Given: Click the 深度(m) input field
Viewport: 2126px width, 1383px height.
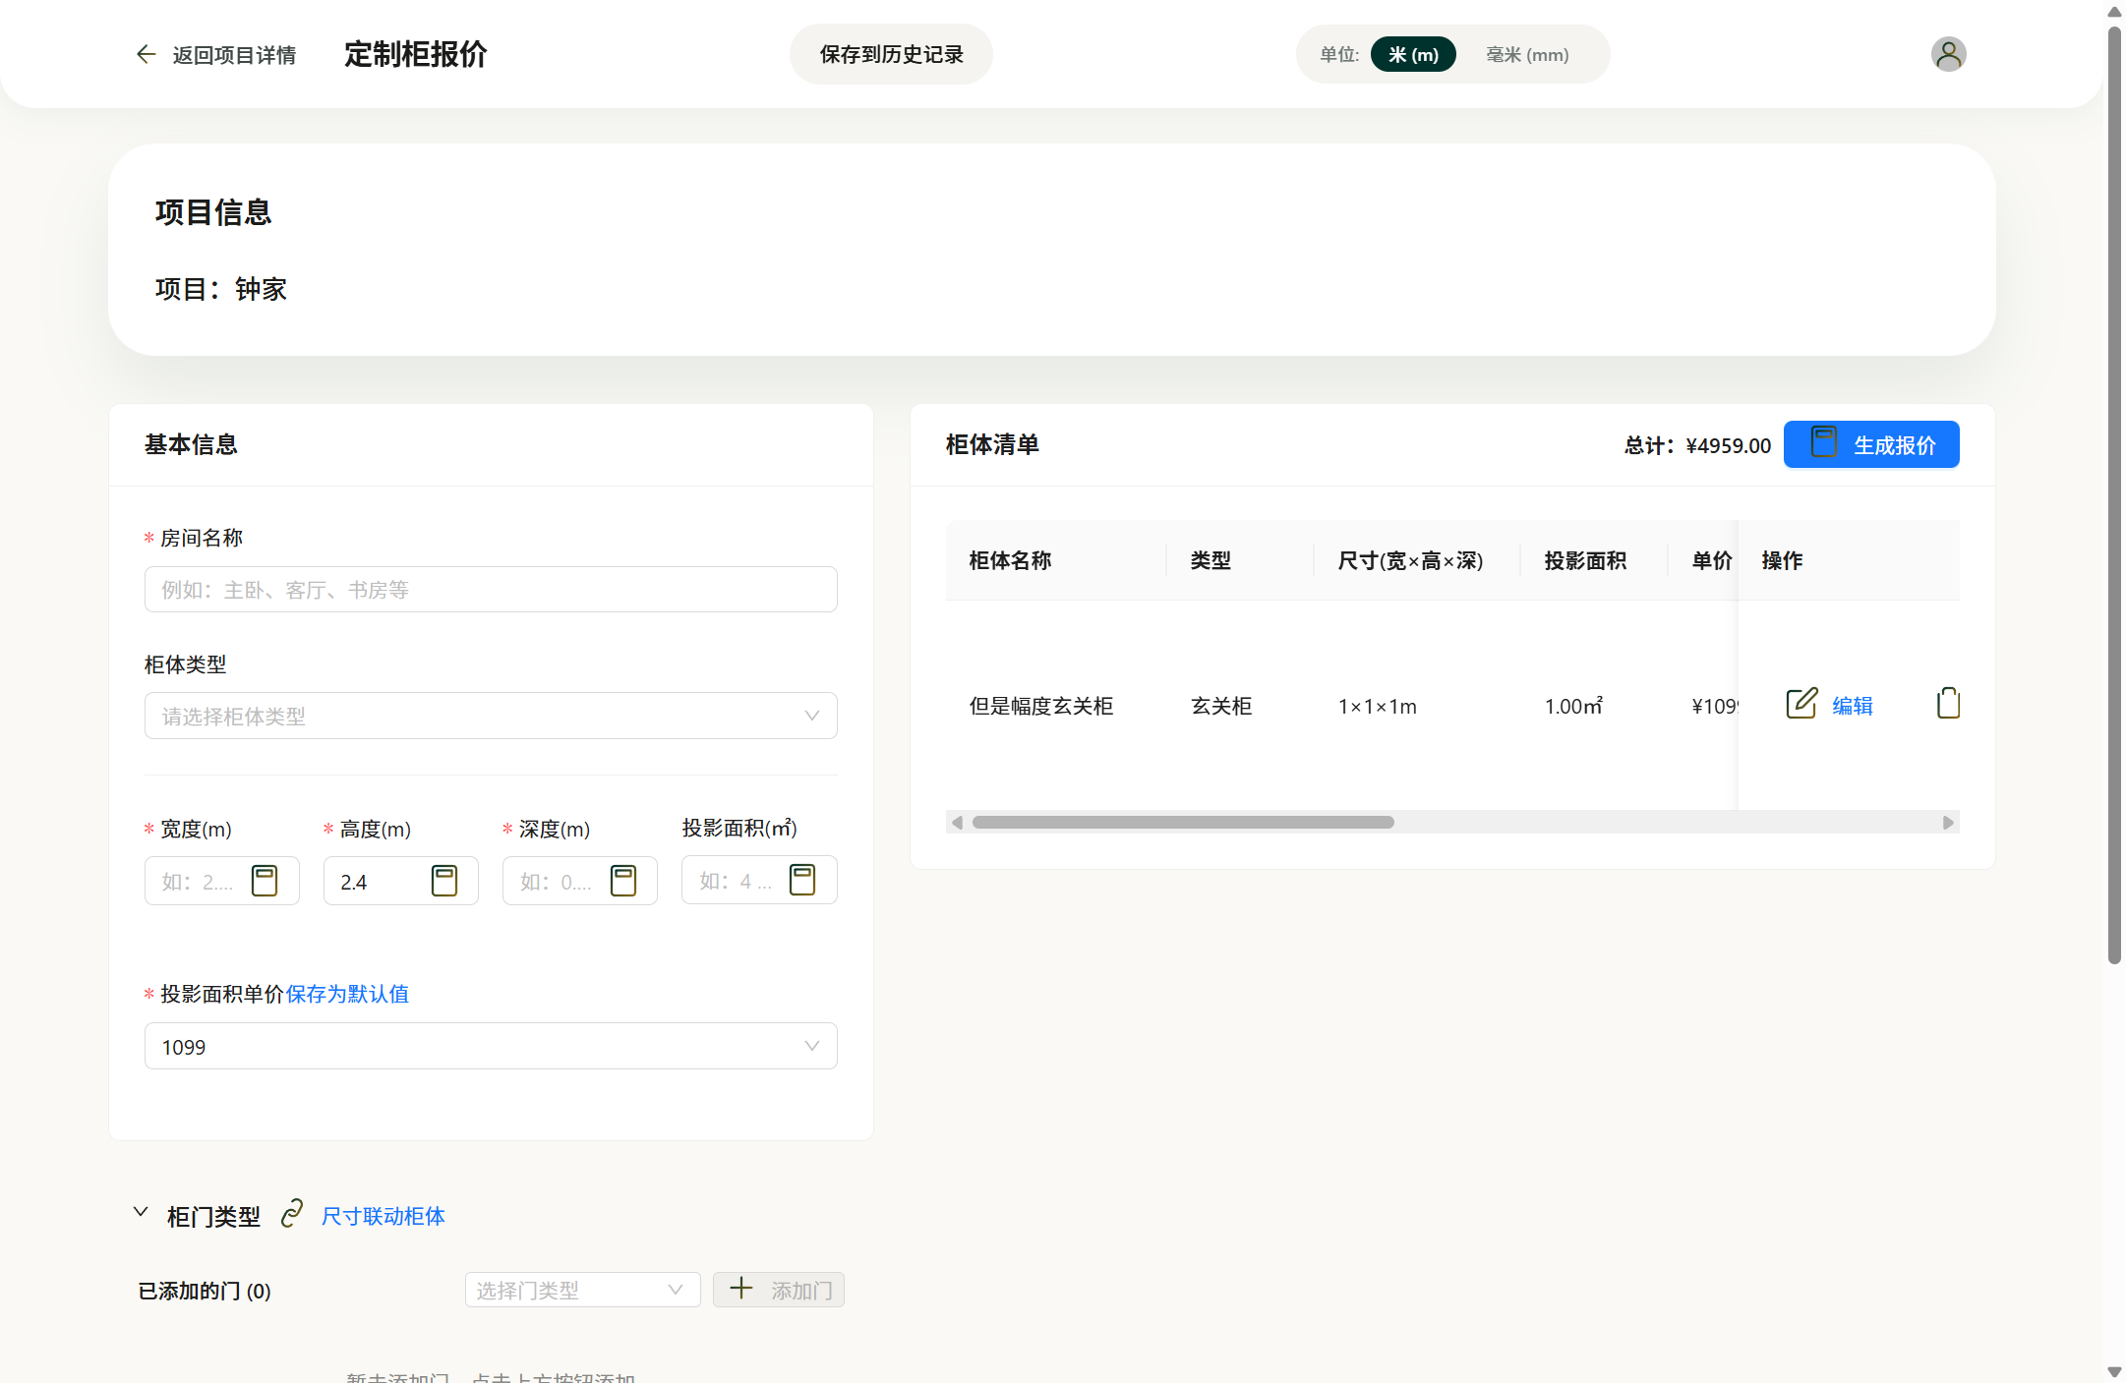Looking at the screenshot, I should [x=579, y=881].
